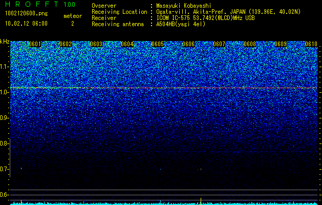
Task: Click the 0607 time marker
Action: (219, 44)
